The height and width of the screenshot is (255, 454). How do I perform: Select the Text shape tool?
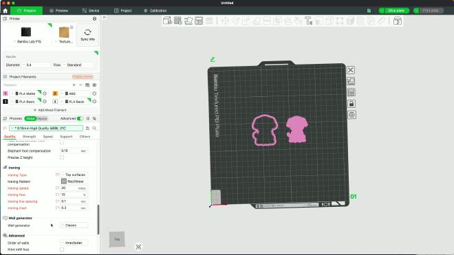[x=308, y=21]
